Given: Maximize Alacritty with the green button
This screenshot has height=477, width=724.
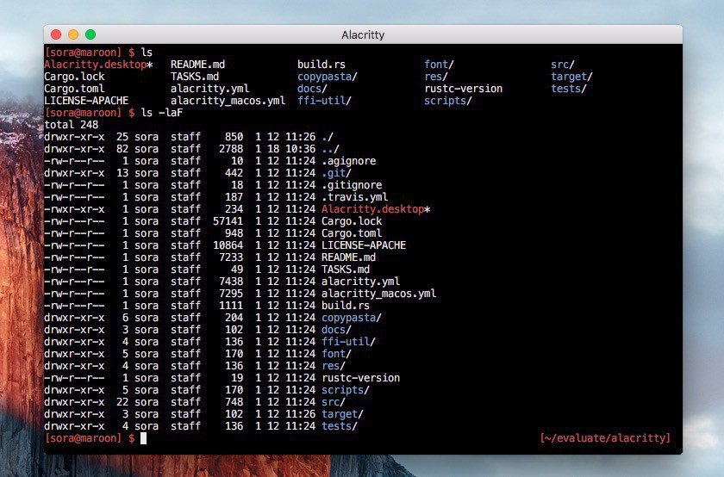Looking at the screenshot, I should pos(90,34).
